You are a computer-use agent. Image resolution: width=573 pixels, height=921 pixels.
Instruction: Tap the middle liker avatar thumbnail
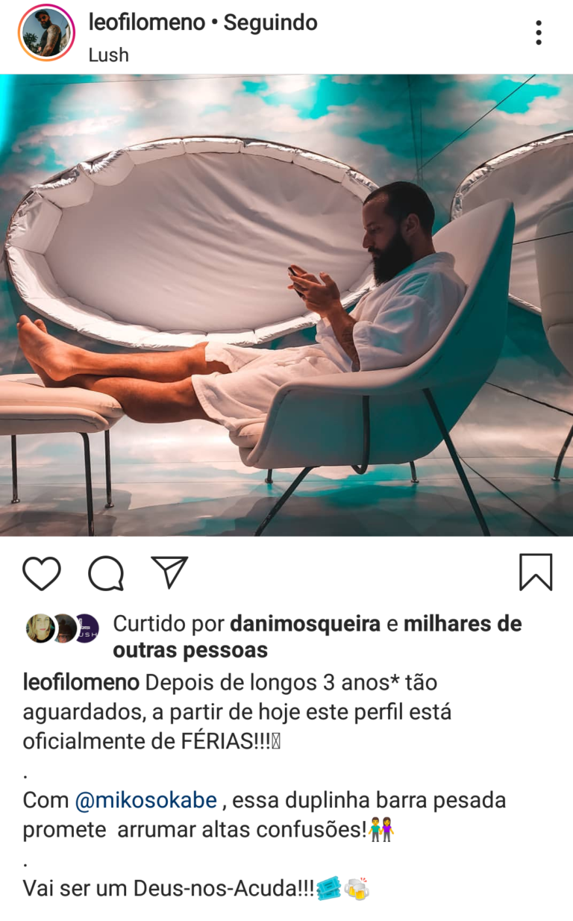point(64,628)
